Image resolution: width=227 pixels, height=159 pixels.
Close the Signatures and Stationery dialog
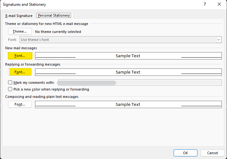[x=219, y=4]
